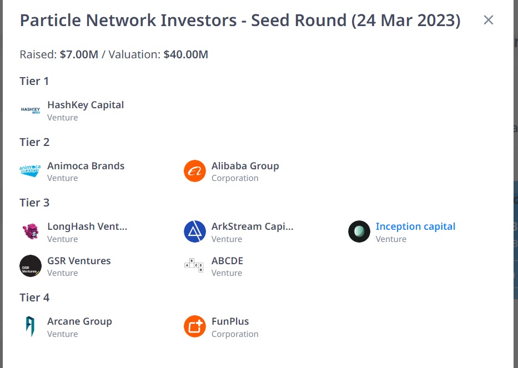
Task: Close the Particle Network Investors dialog
Action: (489, 21)
